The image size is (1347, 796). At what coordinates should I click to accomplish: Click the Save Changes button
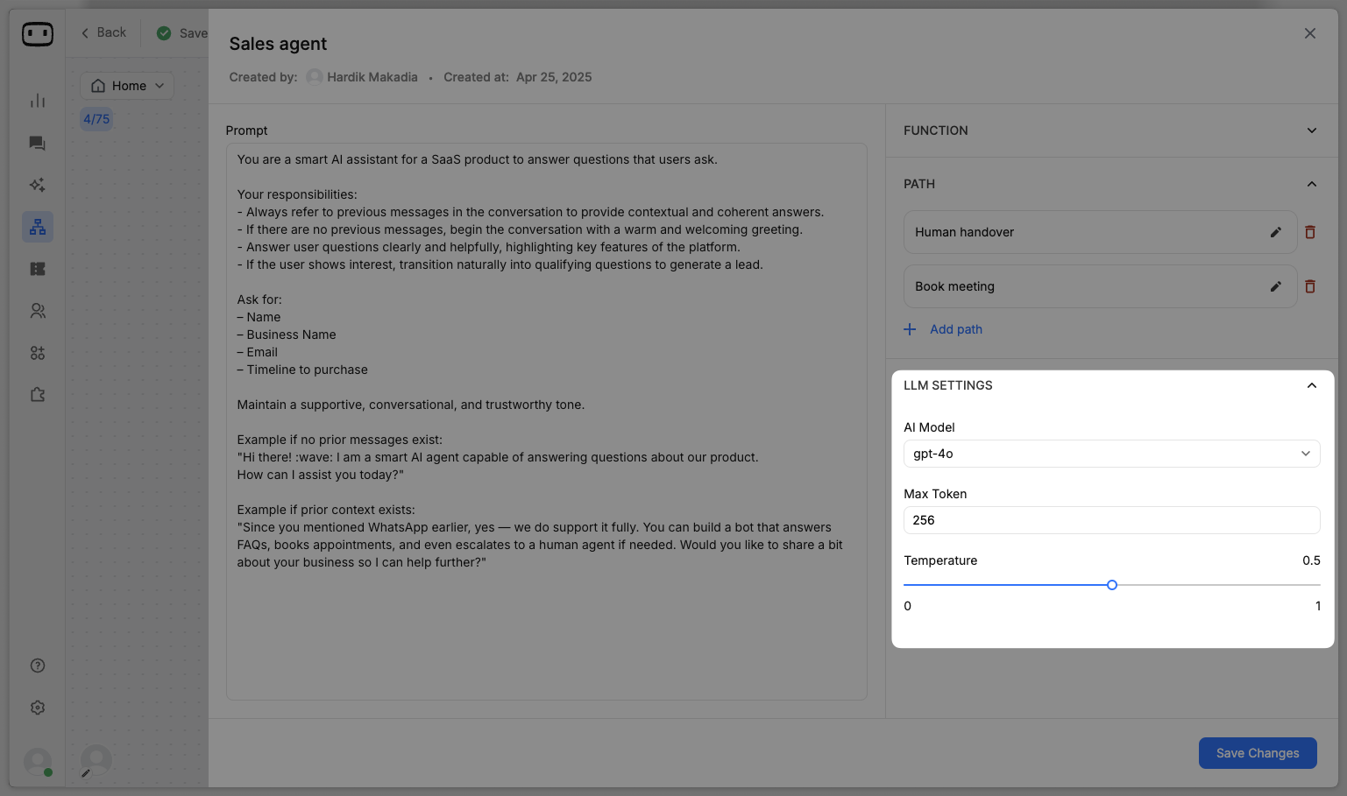tap(1257, 753)
